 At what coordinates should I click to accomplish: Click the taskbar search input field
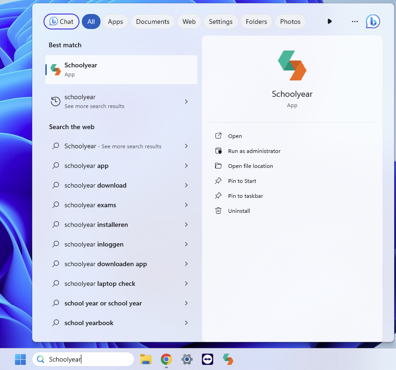click(89, 359)
